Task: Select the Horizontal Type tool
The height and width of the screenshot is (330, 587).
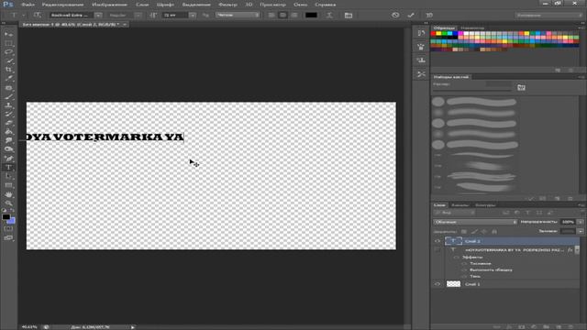Action: (8, 168)
